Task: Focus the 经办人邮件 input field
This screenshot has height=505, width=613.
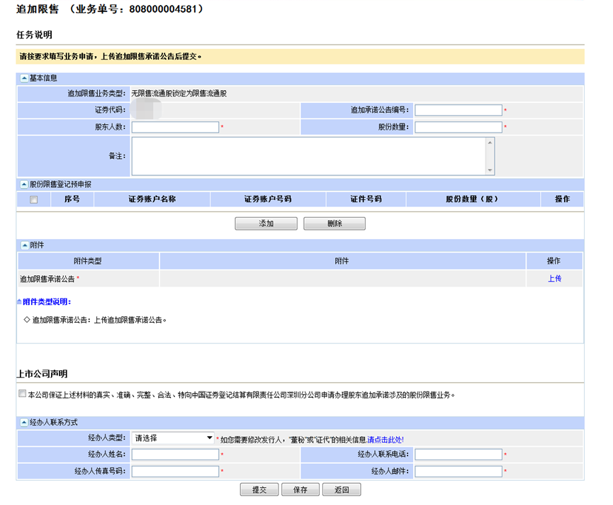Action: coord(459,472)
